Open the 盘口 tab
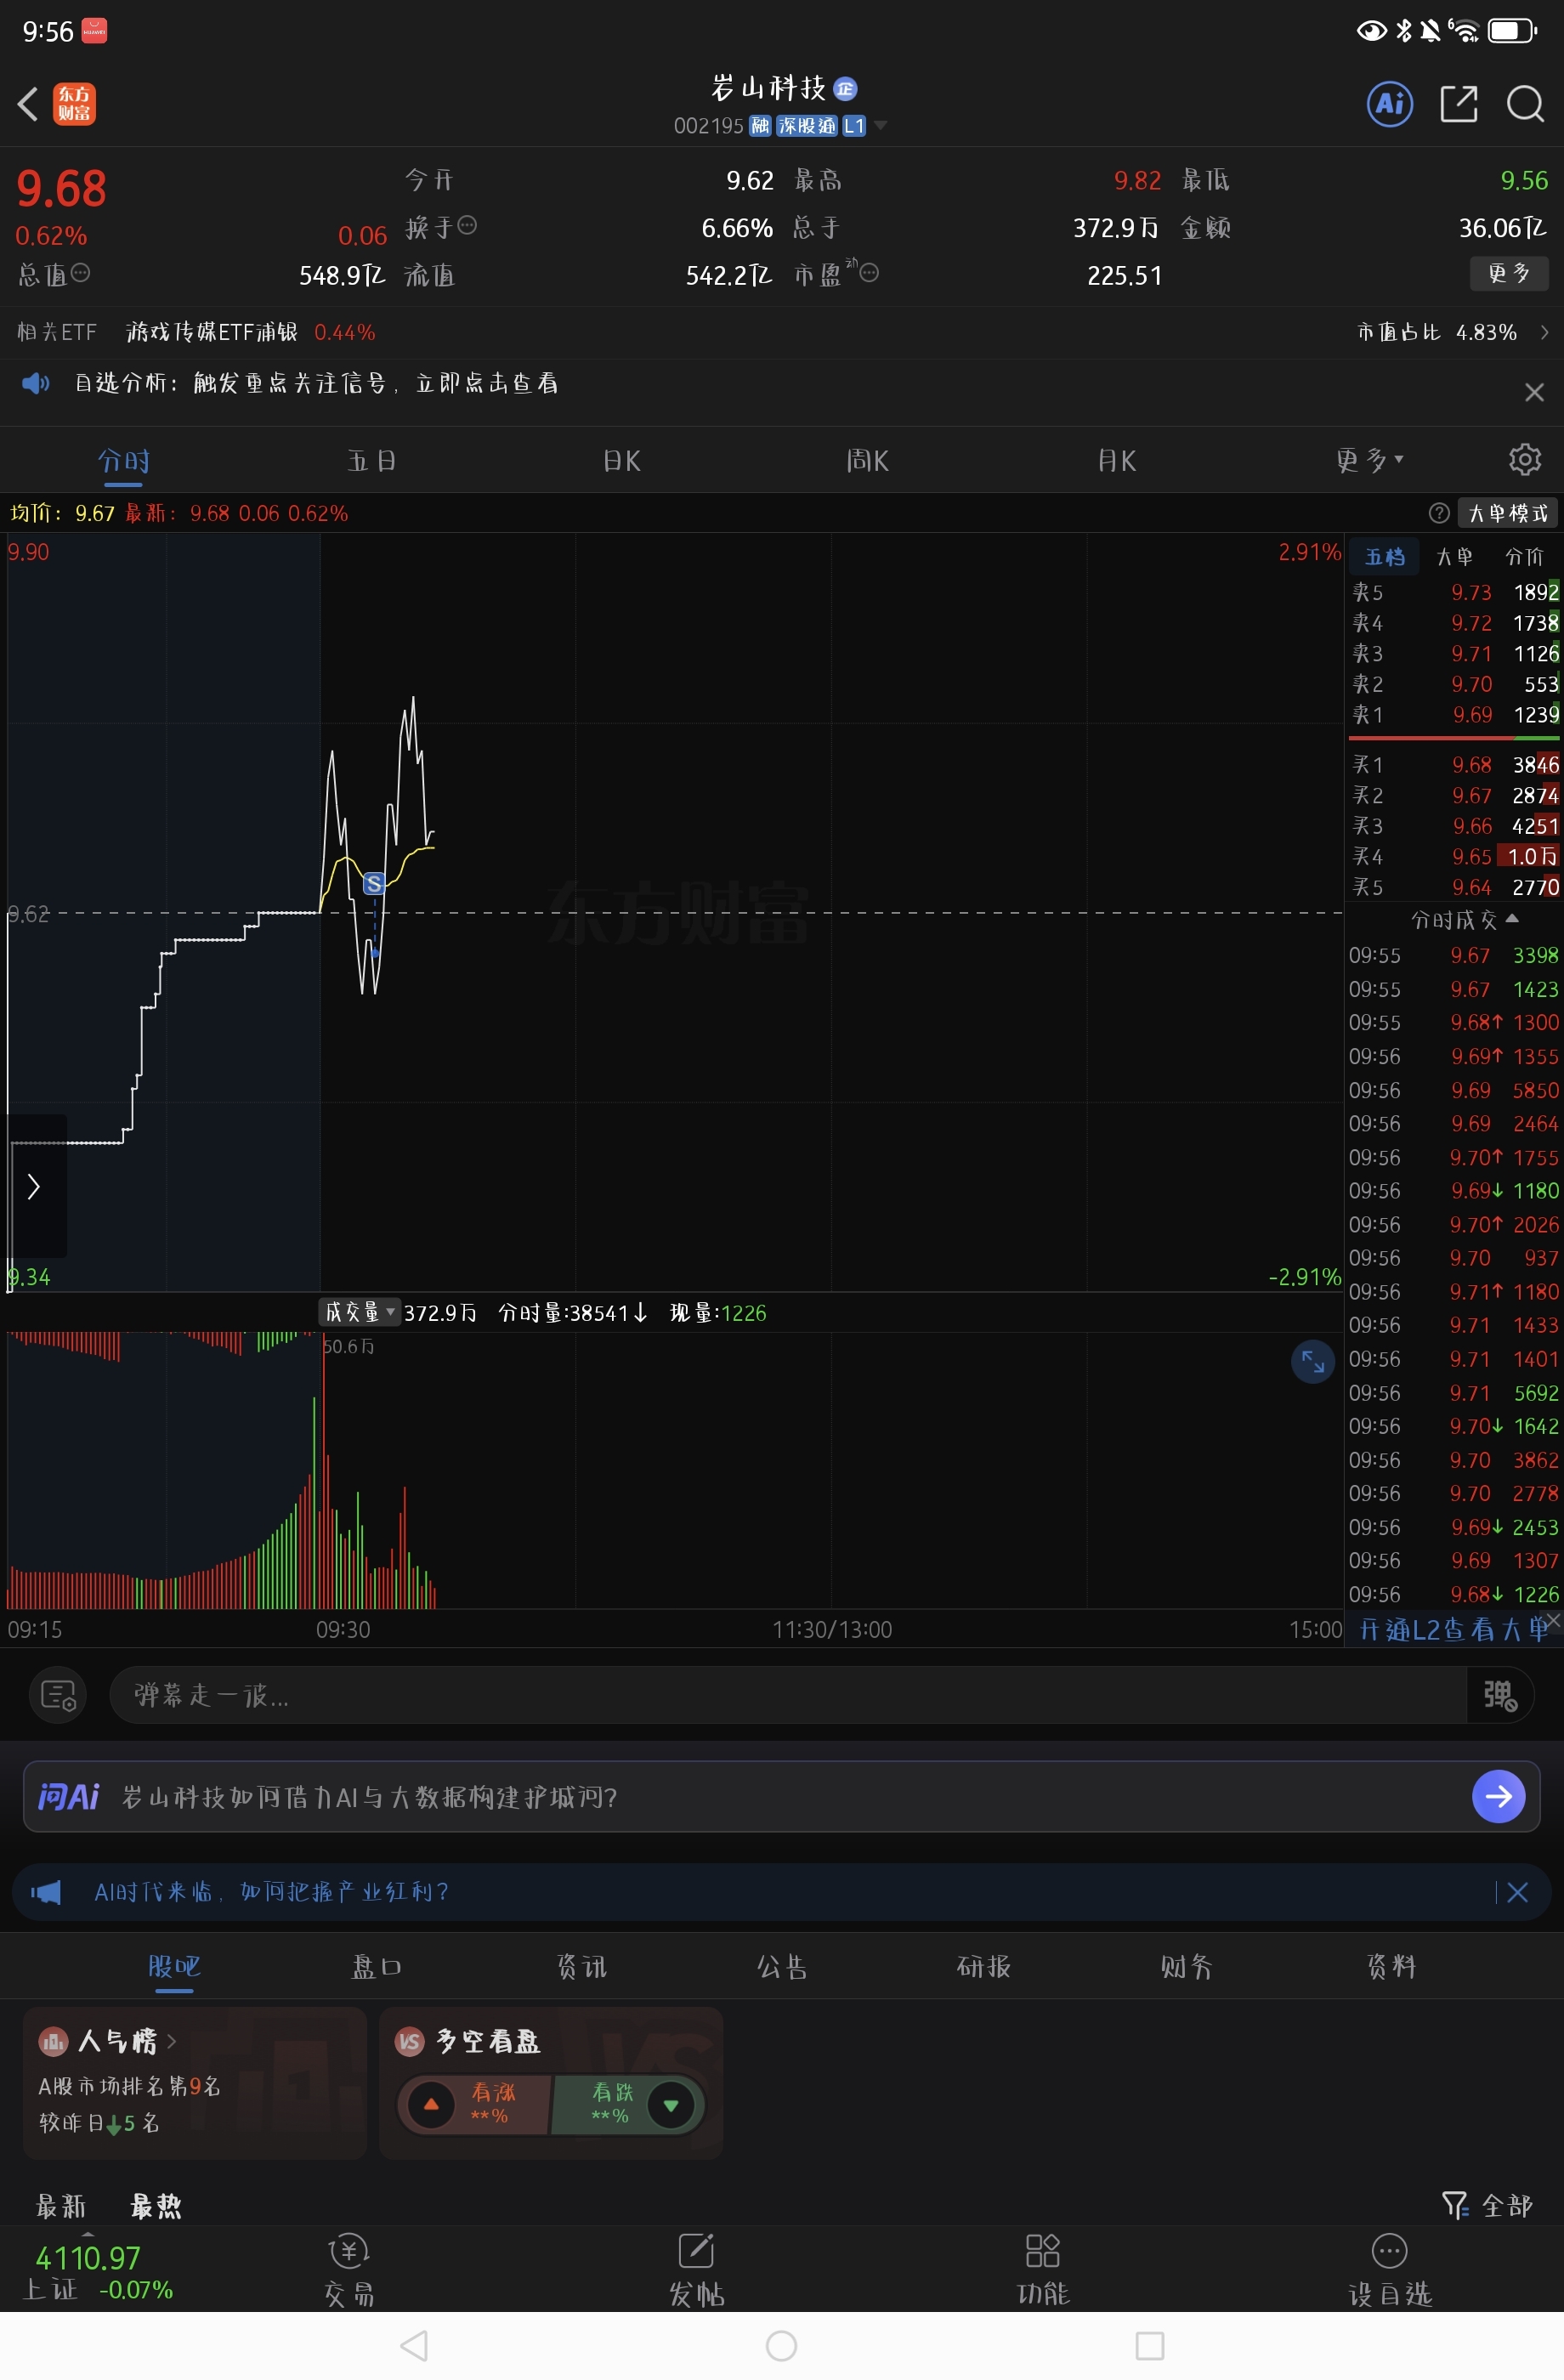The height and width of the screenshot is (2380, 1564). 377,1967
